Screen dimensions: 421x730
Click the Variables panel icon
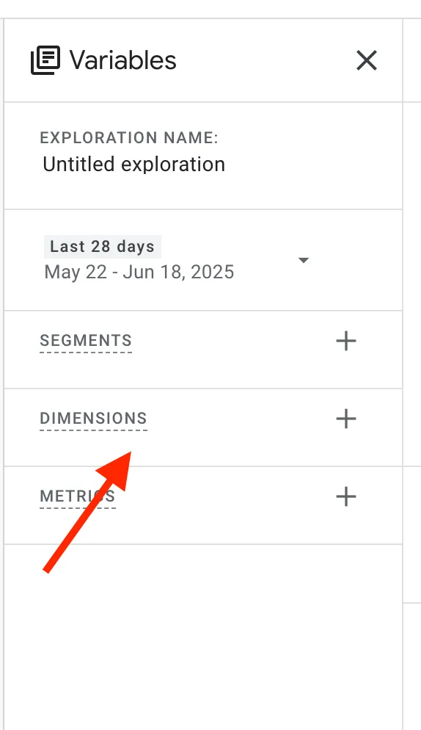coord(45,60)
